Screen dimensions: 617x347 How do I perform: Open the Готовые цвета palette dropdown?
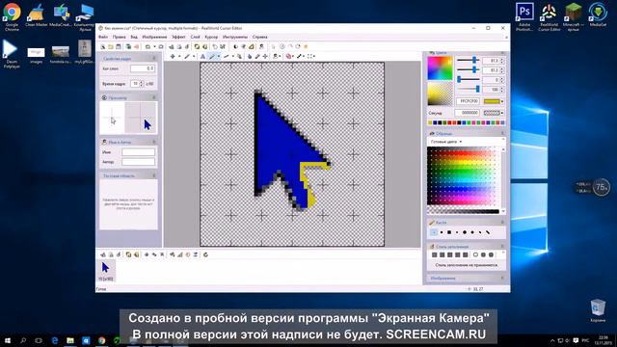coord(446,142)
